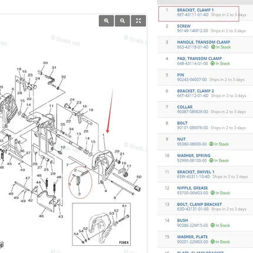Select part number 93700-06M03-00

[192, 193]
